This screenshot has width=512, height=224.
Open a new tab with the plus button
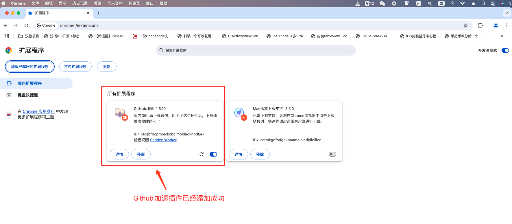pyautogui.click(x=99, y=13)
